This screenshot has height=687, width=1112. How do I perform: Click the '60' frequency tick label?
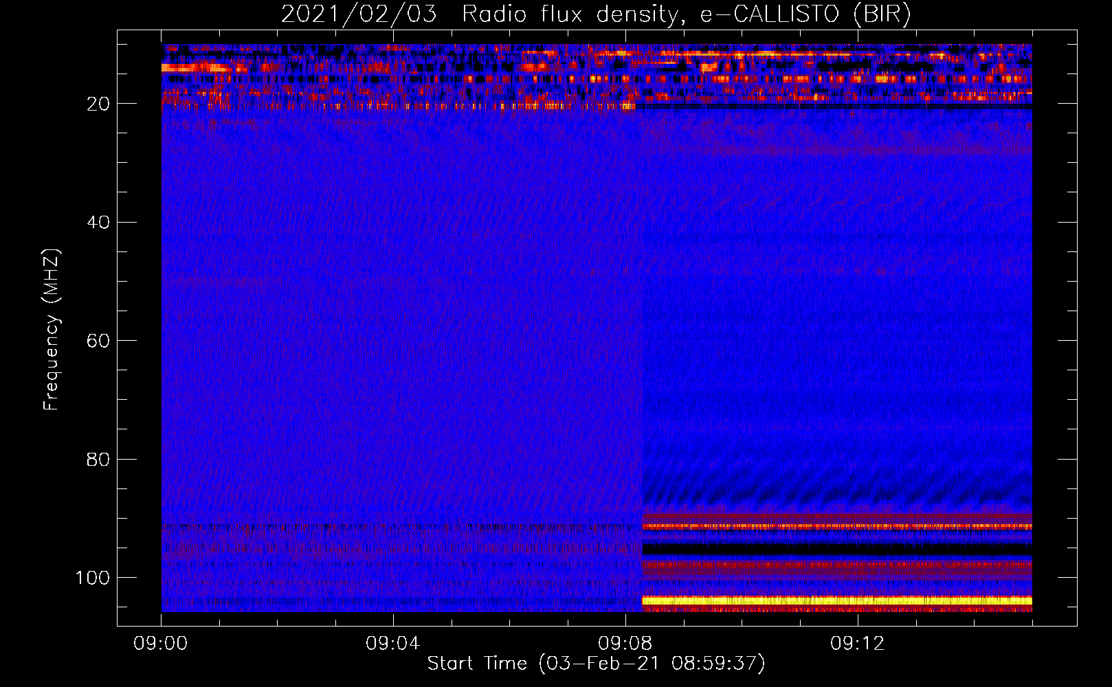[x=98, y=341]
